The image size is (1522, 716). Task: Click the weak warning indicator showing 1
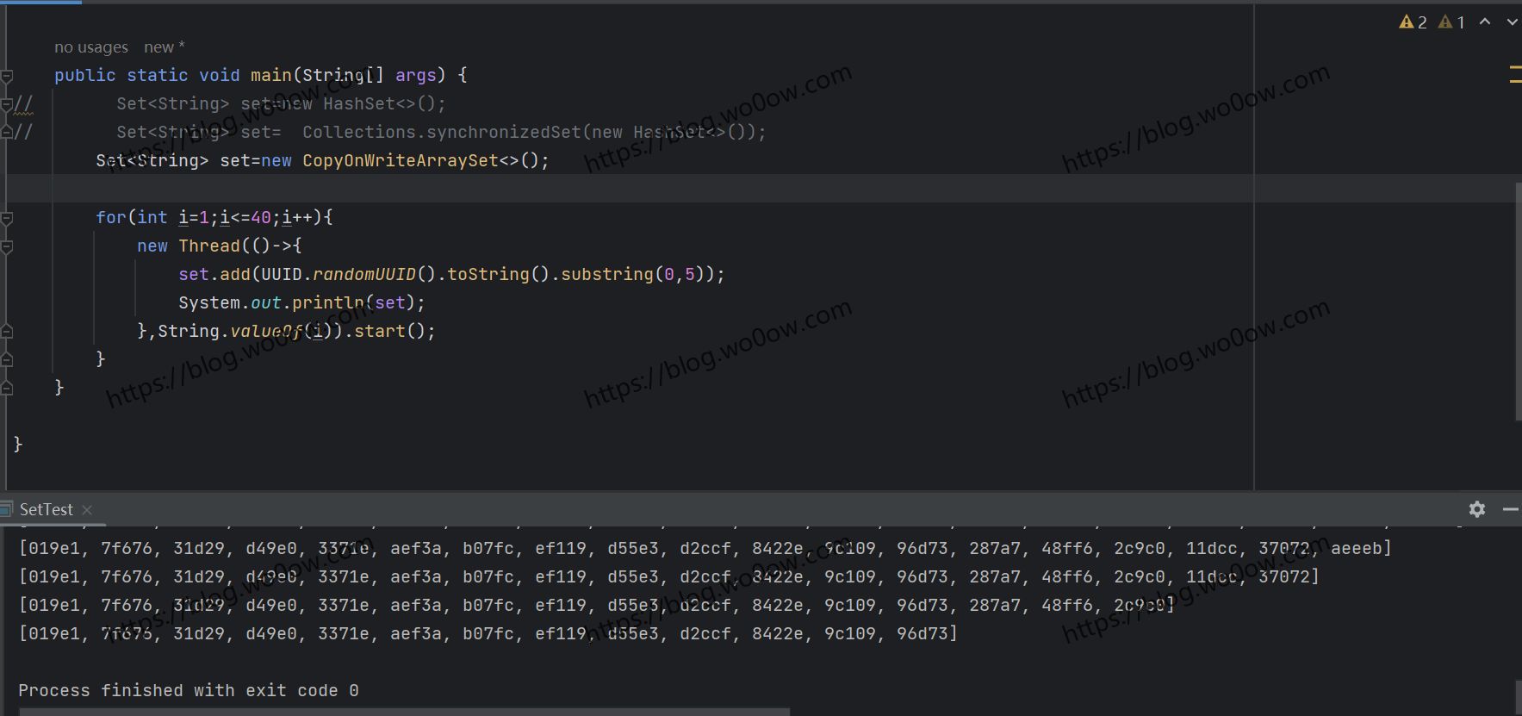click(1451, 22)
